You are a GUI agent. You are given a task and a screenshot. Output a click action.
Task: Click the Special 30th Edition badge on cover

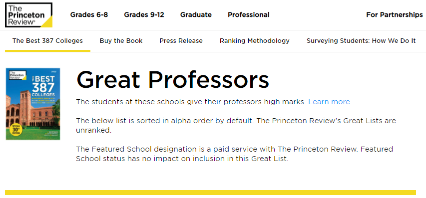coord(15,130)
